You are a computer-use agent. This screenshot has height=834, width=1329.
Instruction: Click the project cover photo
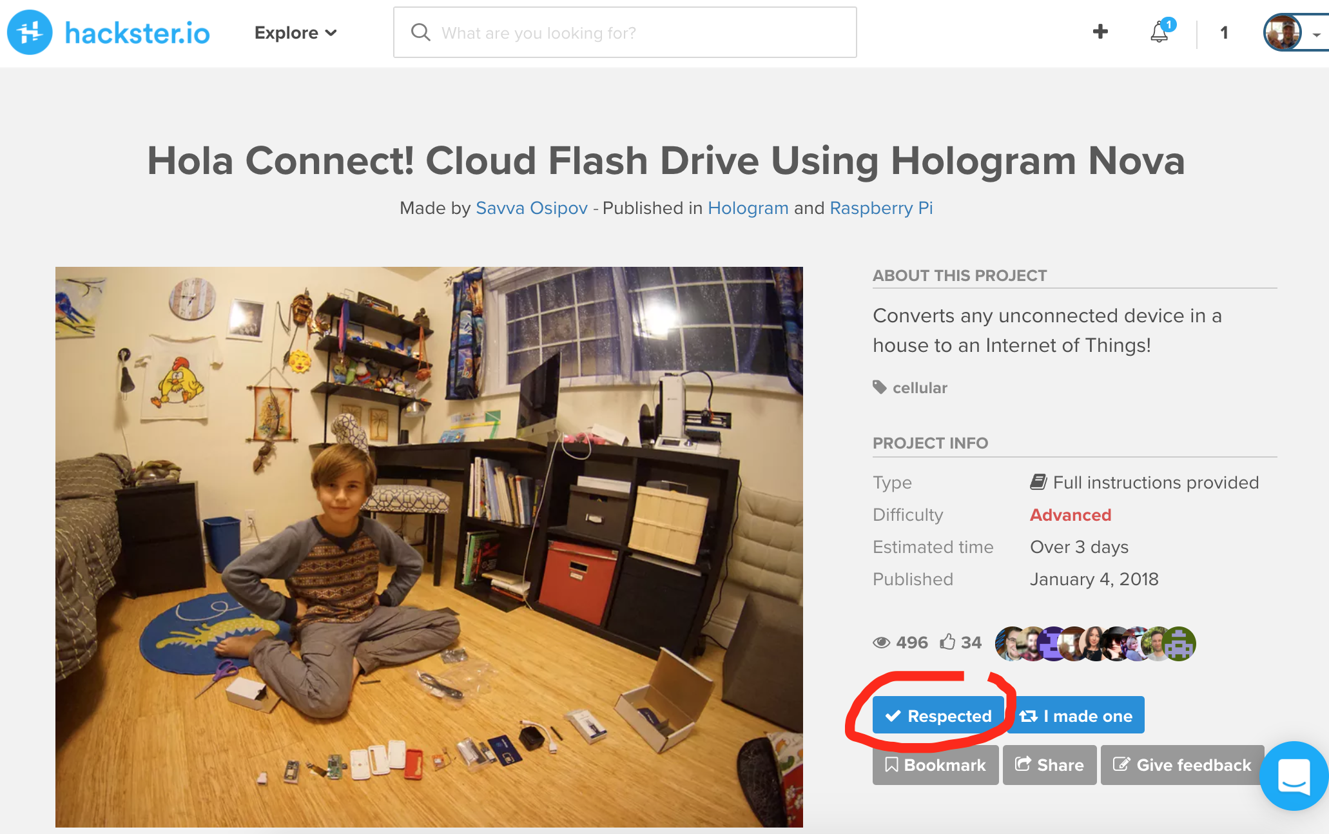pos(429,547)
